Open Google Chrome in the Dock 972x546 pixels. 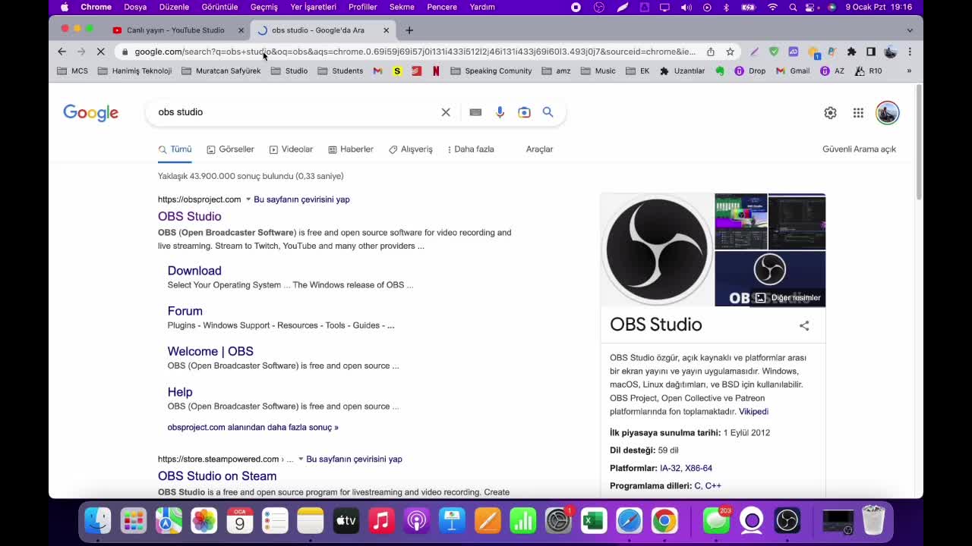(664, 521)
